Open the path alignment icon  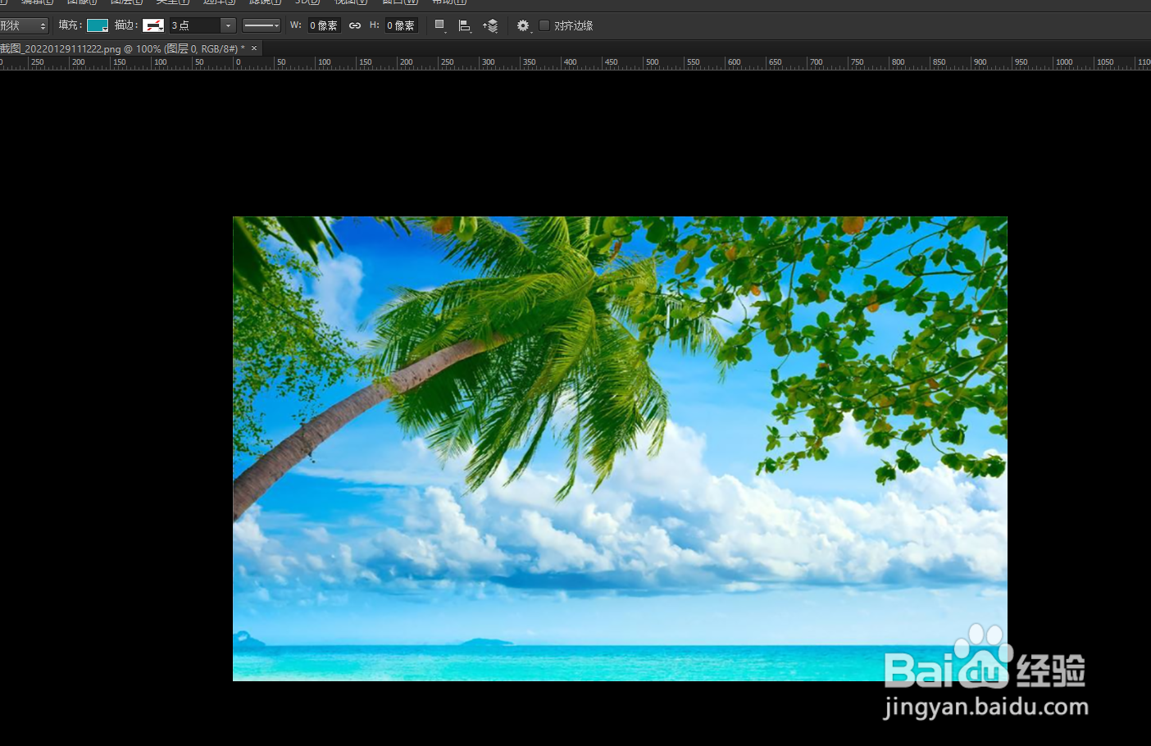[465, 25]
